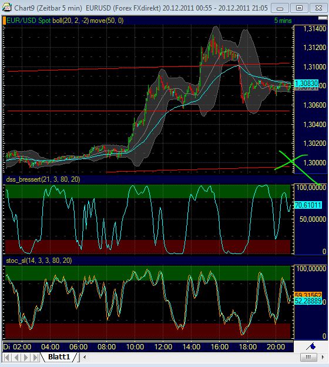Click the horizontal scrollbar right arrow
The height and width of the screenshot is (367, 329).
(323, 357)
